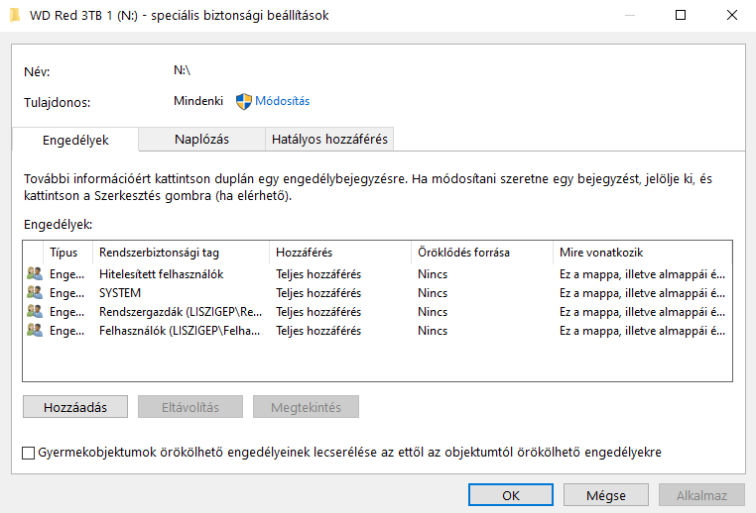
Task: Sort by Mire vonatkozik column header
Action: click(643, 253)
